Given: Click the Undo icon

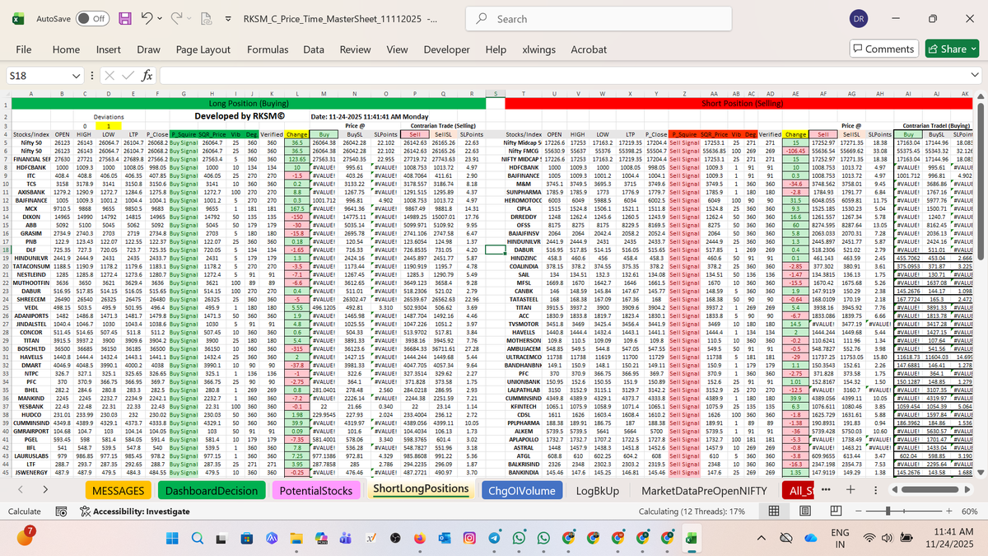Looking at the screenshot, I should pyautogui.click(x=146, y=18).
